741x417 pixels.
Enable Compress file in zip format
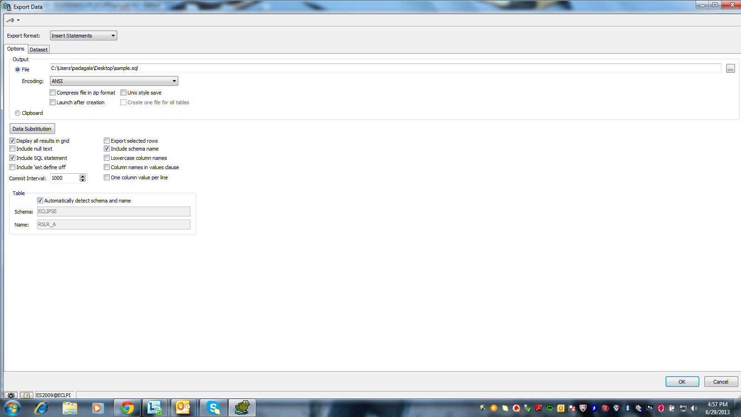point(53,93)
